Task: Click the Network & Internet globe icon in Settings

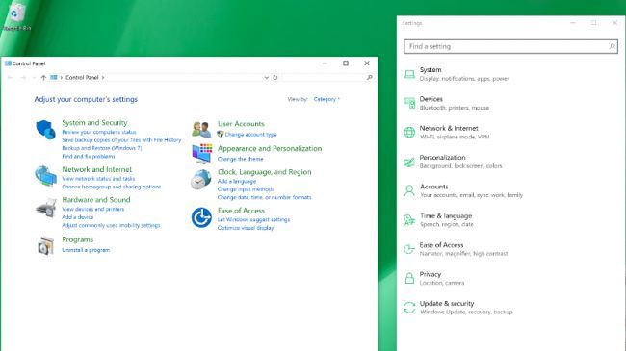Action: [409, 132]
